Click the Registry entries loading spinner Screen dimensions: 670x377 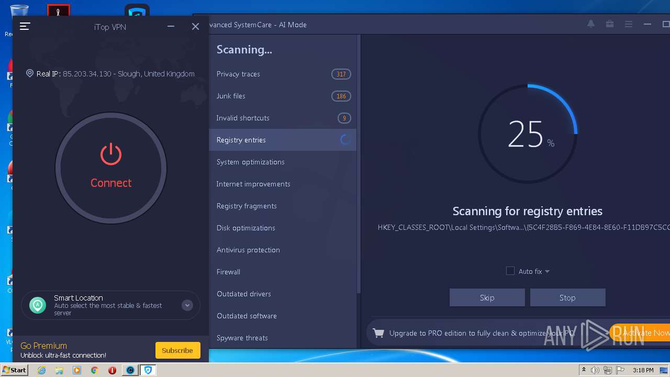coord(345,140)
